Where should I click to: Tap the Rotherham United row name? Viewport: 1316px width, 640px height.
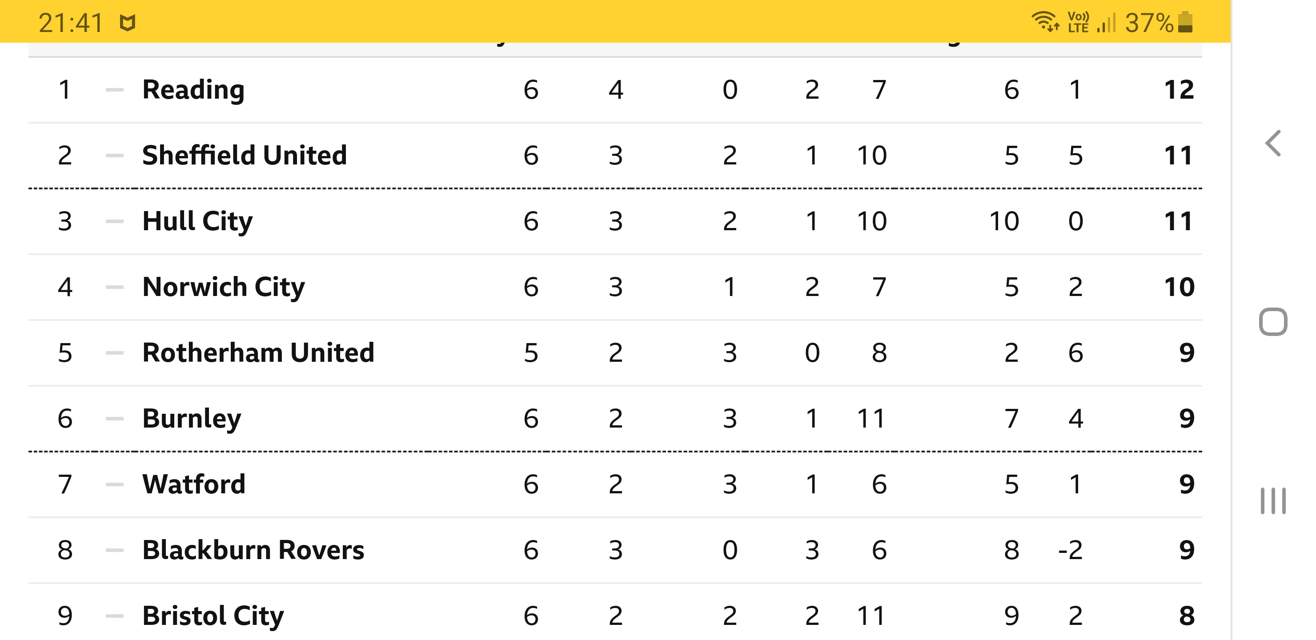pyautogui.click(x=258, y=352)
